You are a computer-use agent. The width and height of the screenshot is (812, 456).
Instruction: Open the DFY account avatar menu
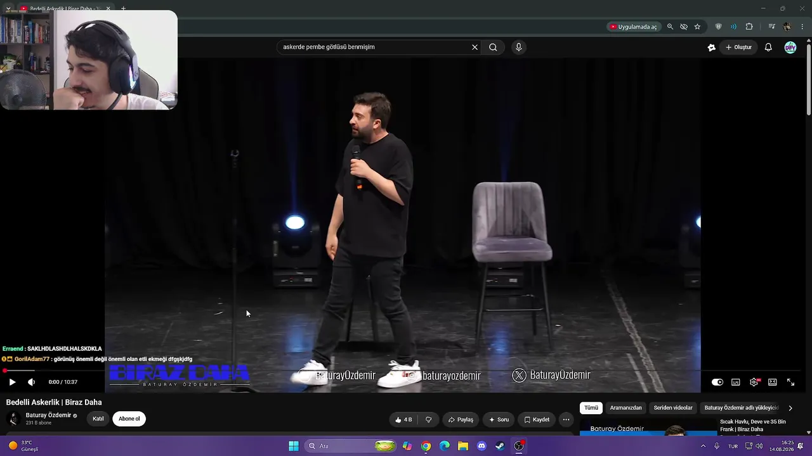[790, 47]
